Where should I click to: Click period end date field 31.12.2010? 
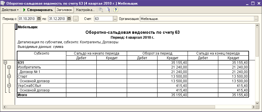pos(58,19)
